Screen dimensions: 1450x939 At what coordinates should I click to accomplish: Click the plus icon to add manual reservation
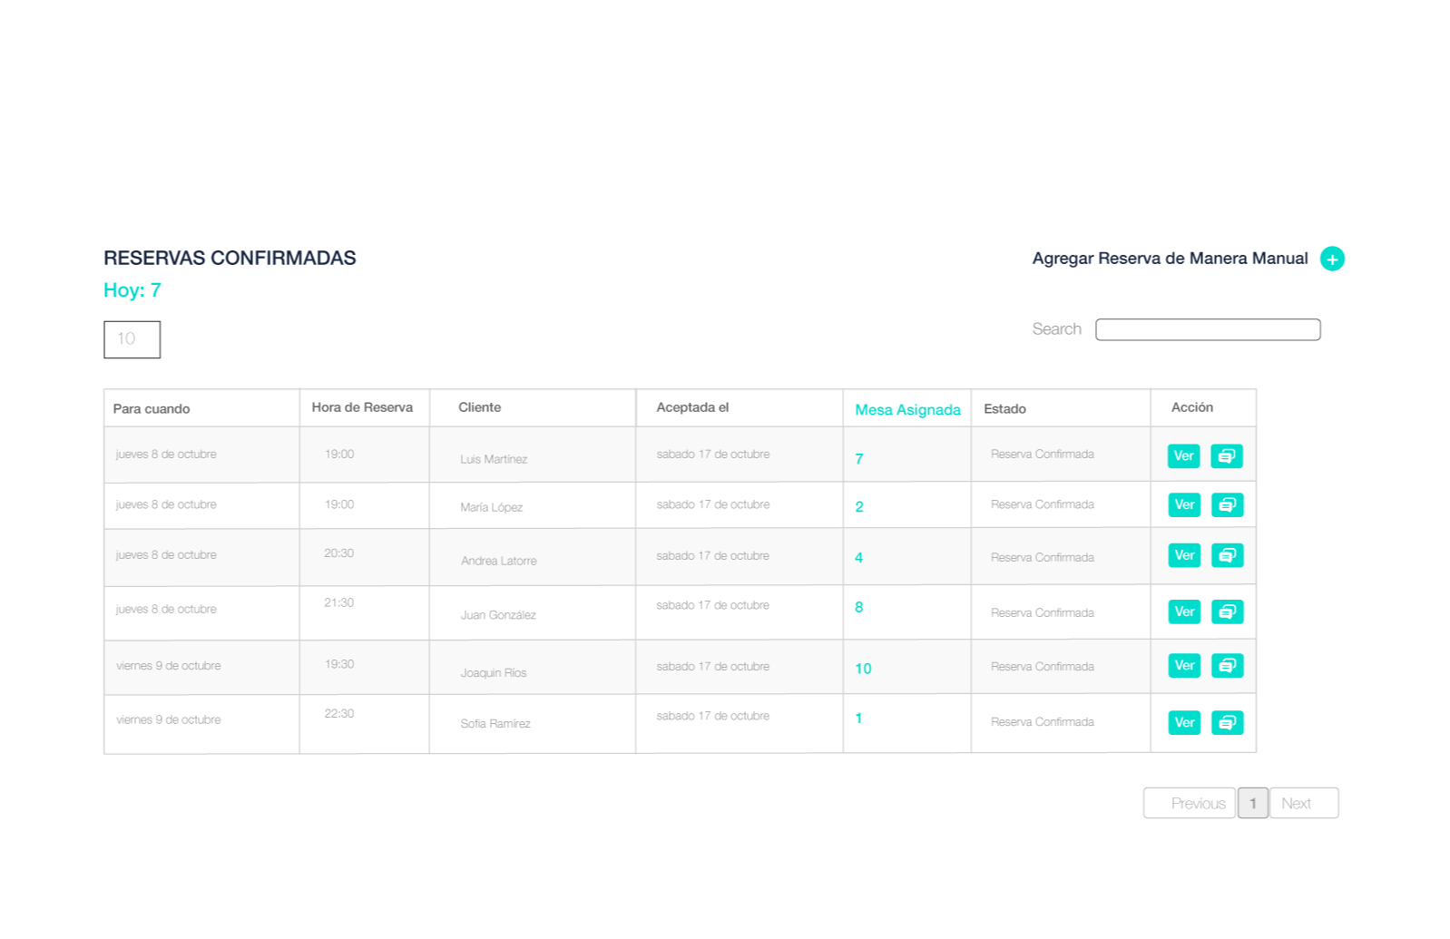[x=1332, y=259]
